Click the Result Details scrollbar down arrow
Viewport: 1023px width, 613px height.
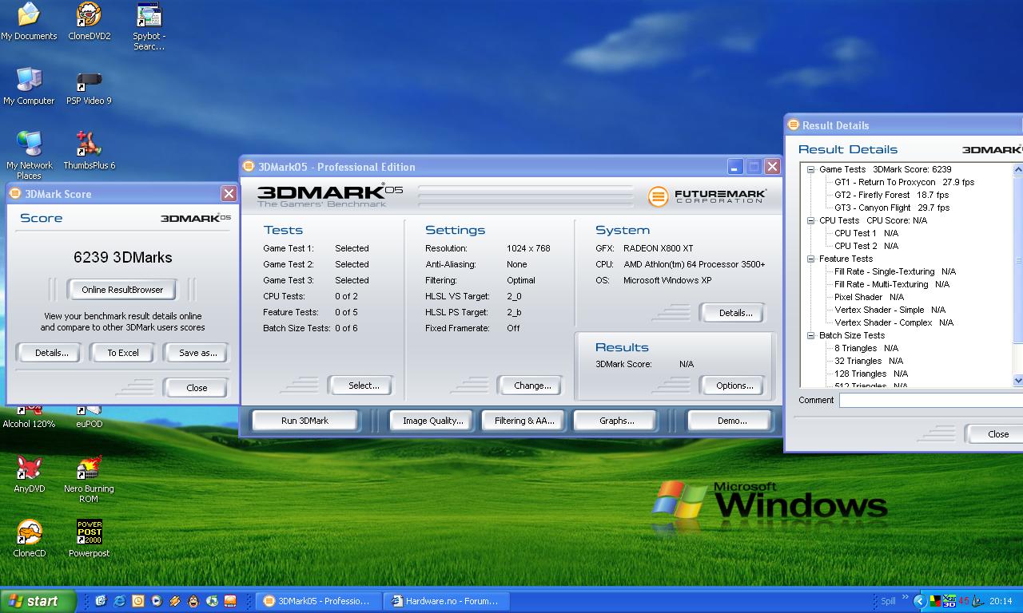click(x=1018, y=381)
